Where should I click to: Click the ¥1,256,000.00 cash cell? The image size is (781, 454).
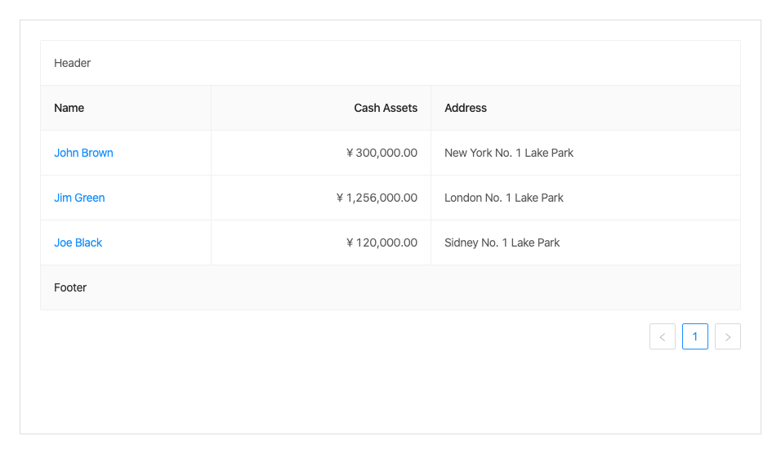(377, 198)
